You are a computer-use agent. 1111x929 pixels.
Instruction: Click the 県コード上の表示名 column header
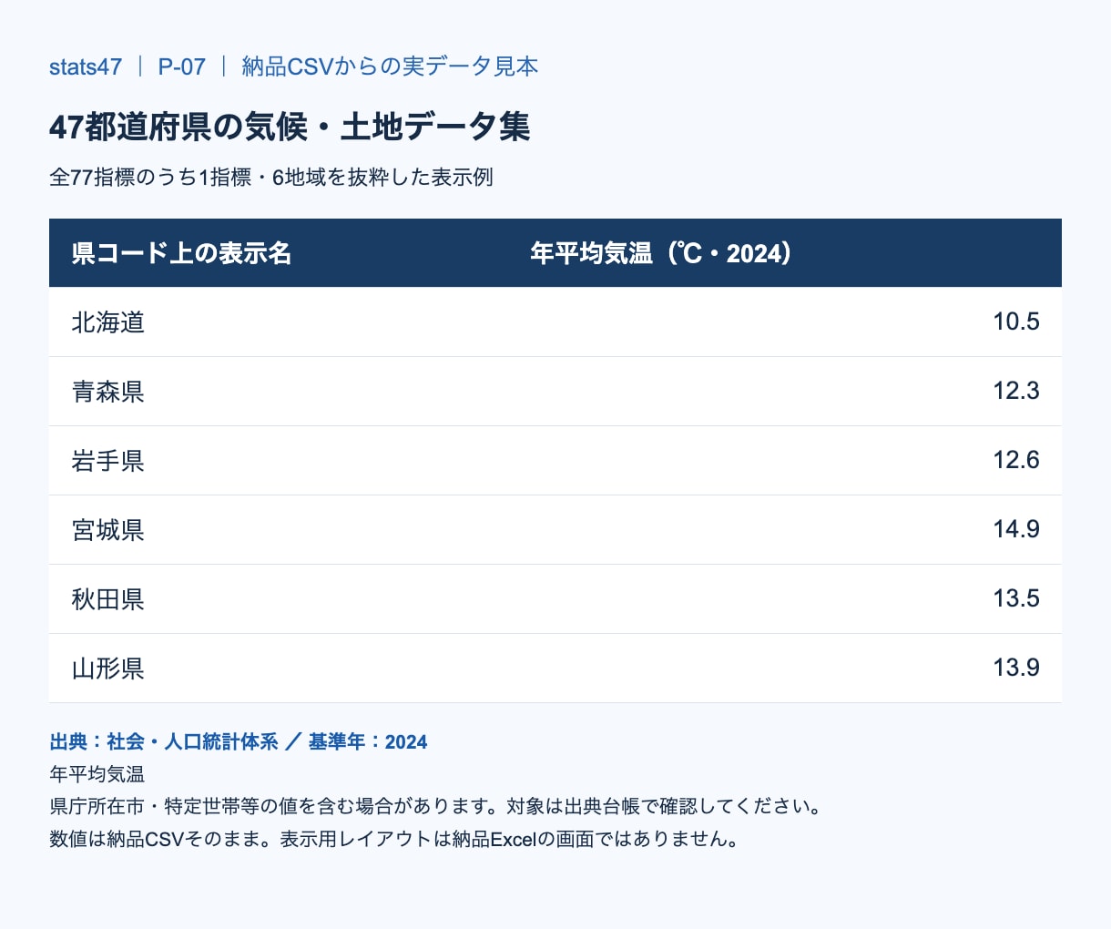coord(181,253)
